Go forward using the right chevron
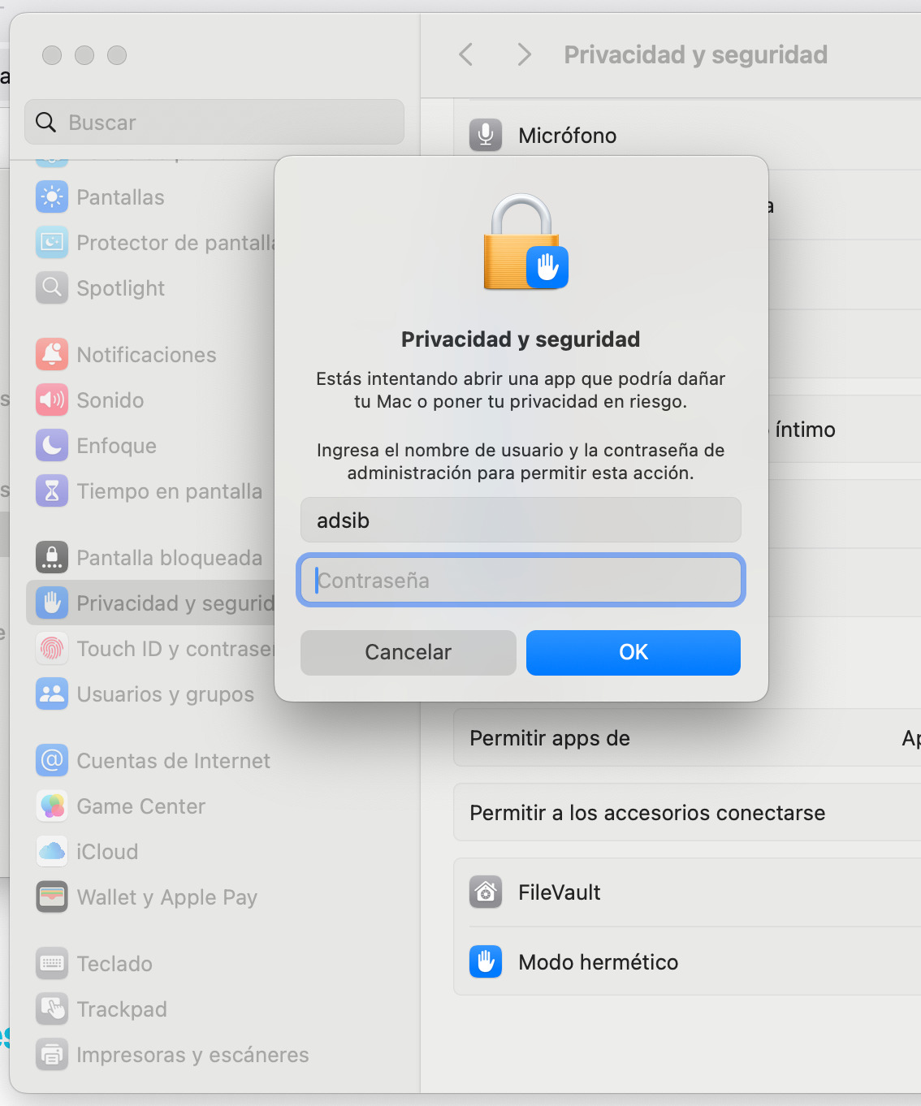Image resolution: width=921 pixels, height=1106 pixels. [x=524, y=55]
